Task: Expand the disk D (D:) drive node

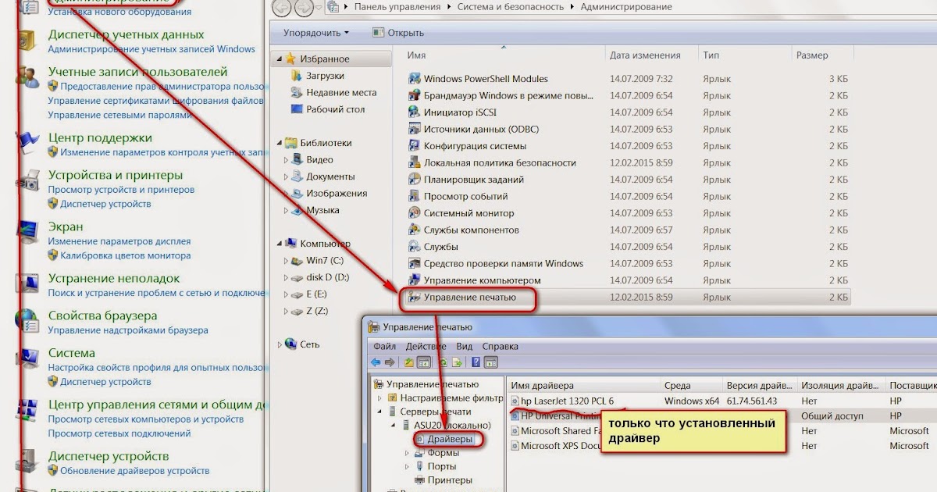Action: [x=287, y=278]
